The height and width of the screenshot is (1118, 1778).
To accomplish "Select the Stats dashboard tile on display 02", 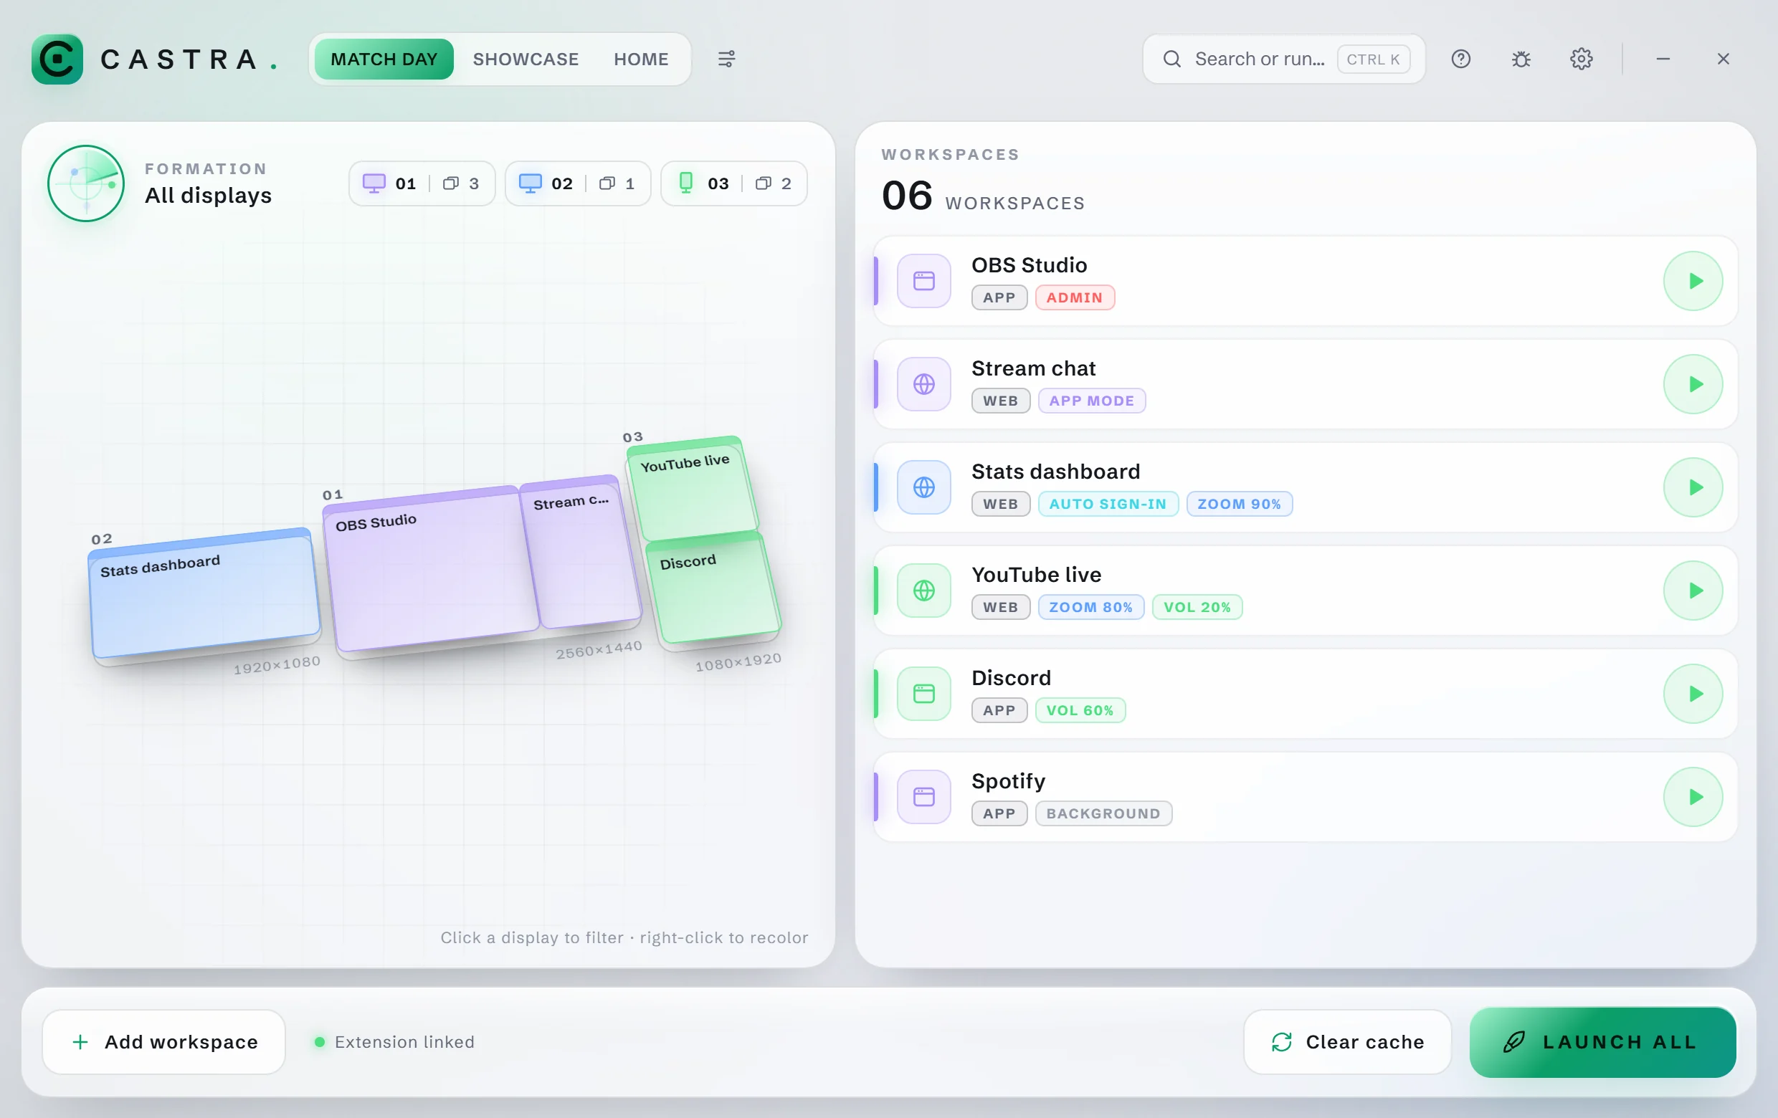I will point(205,594).
